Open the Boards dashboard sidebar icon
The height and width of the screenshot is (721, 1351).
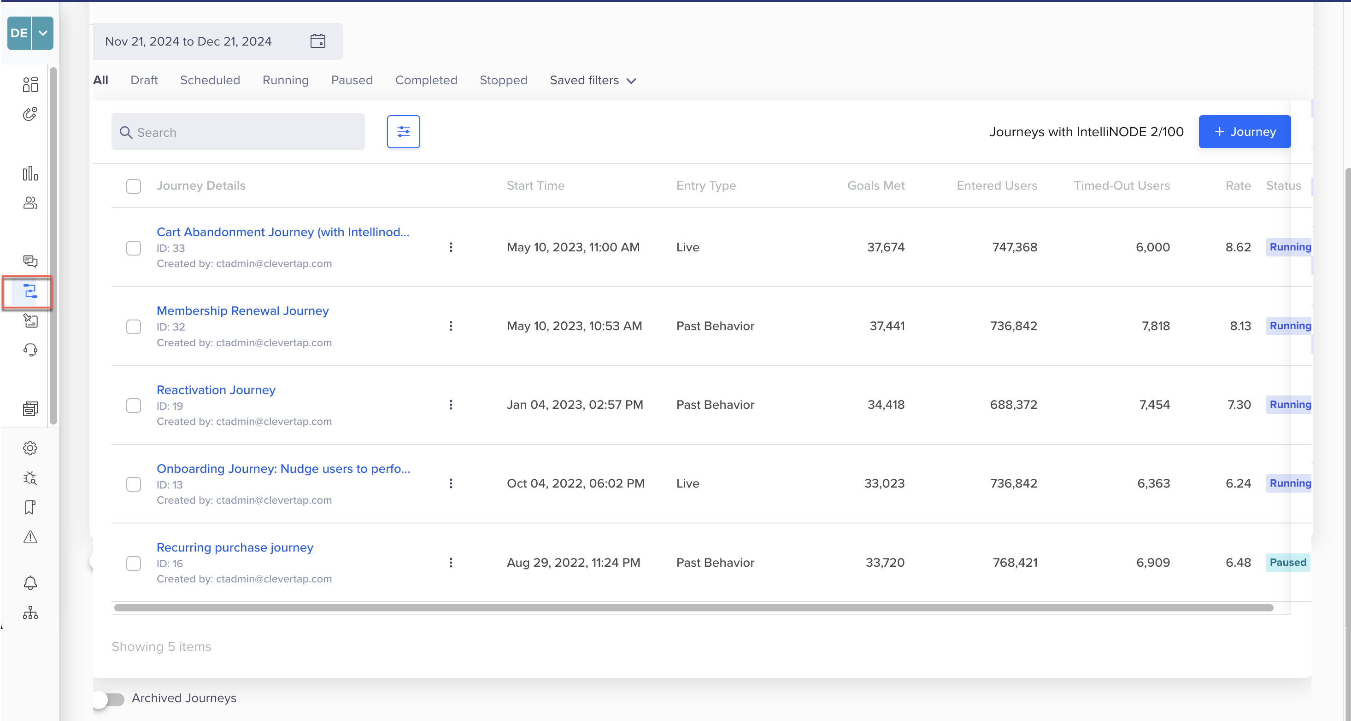point(30,84)
